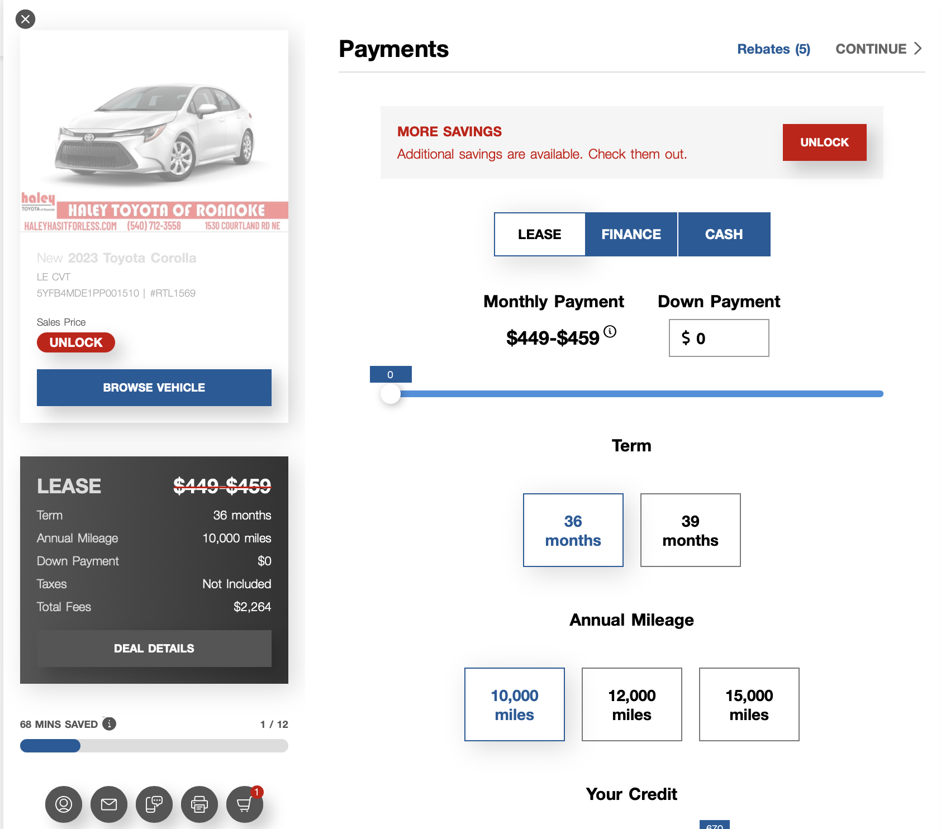The image size is (941, 829).
Task: Click the "Not Included" taxes value
Action: point(237,584)
